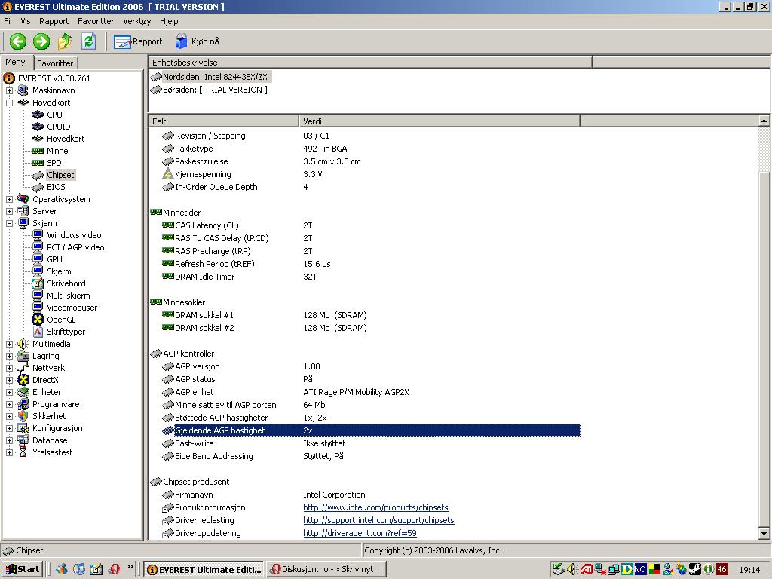The height and width of the screenshot is (579, 772).
Task: Go back with the green left arrow
Action: 18,41
